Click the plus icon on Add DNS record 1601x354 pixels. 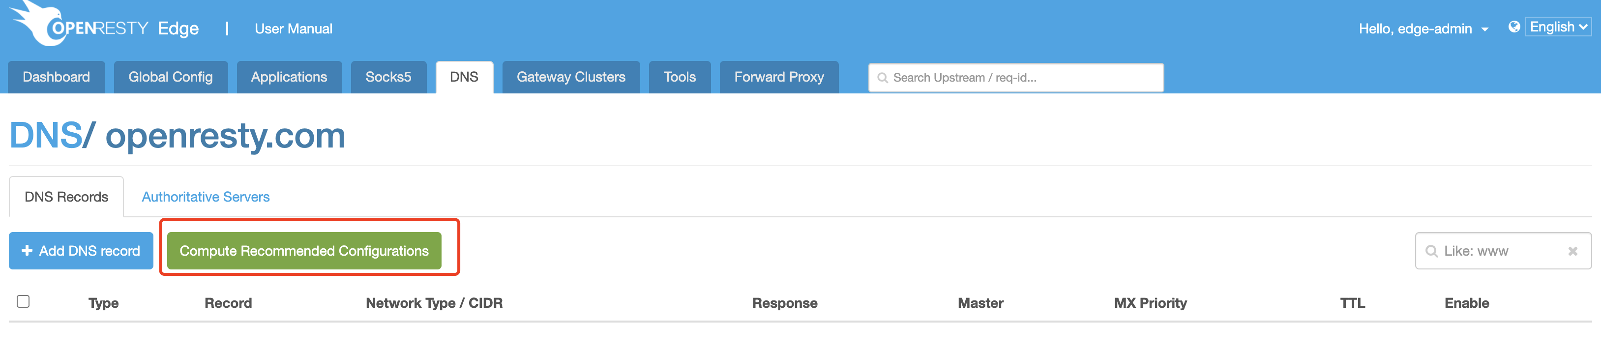pos(27,250)
